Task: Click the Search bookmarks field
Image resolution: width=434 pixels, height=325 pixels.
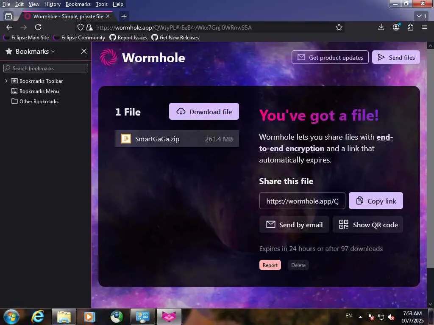Action: pyautogui.click(x=46, y=68)
